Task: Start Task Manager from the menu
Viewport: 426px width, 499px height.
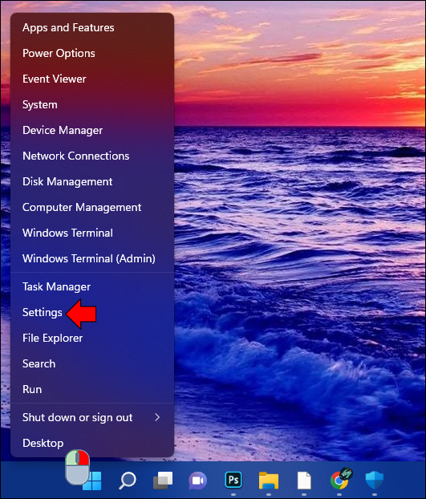Action: pyautogui.click(x=92, y=286)
